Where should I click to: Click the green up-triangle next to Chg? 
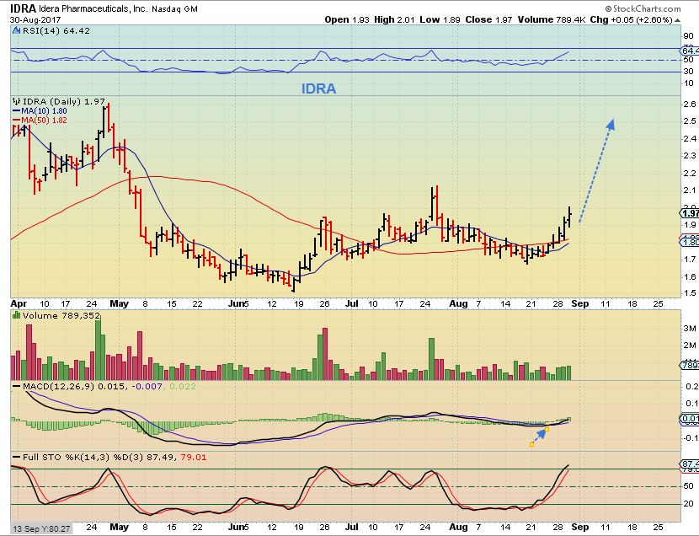coord(678,20)
